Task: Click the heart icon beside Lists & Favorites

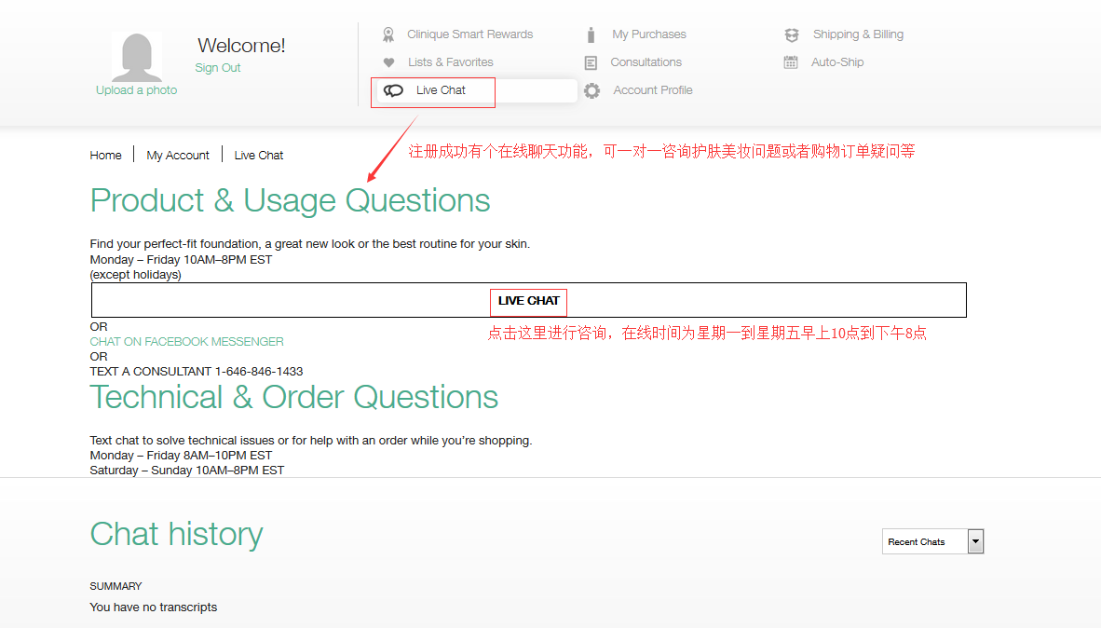Action: click(x=388, y=62)
